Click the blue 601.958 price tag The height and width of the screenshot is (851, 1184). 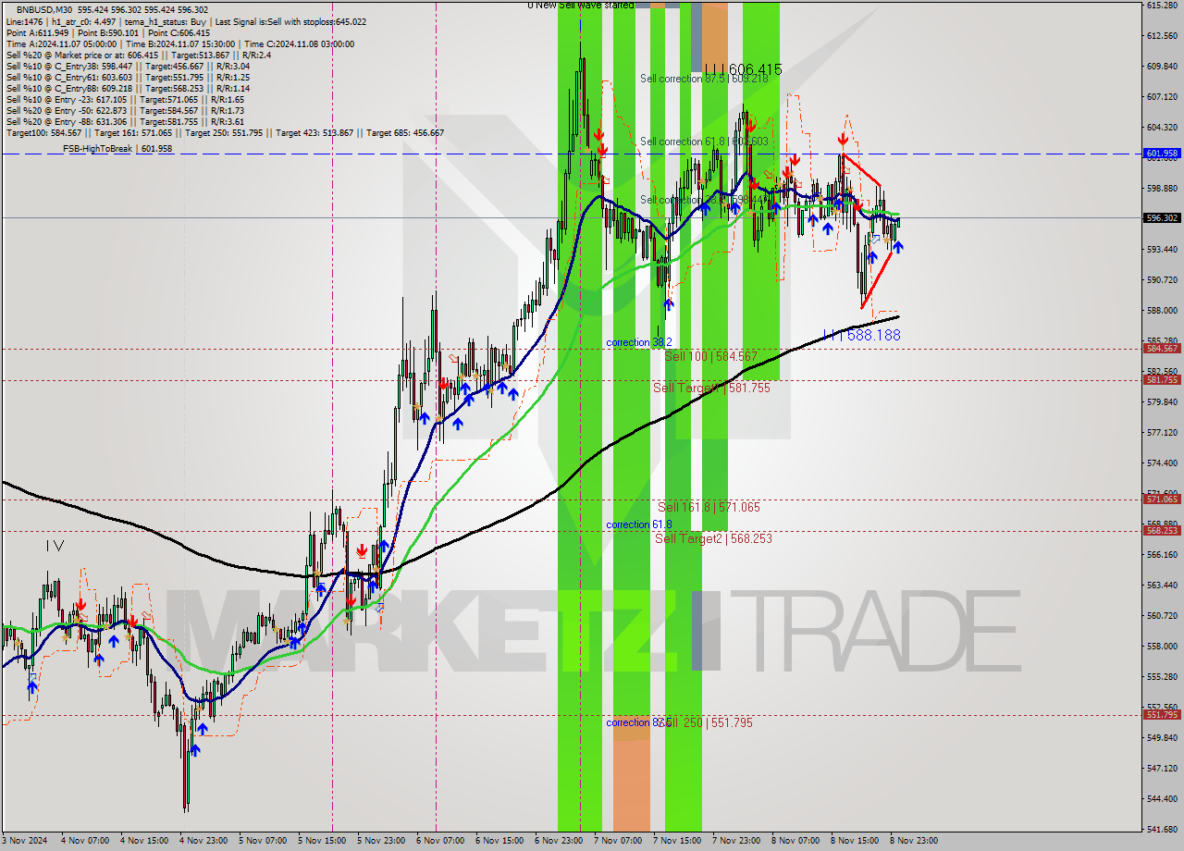[1162, 154]
